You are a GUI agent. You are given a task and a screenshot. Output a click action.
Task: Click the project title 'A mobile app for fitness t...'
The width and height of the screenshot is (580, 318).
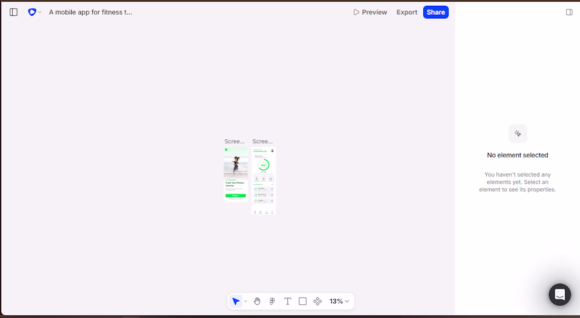coord(91,12)
